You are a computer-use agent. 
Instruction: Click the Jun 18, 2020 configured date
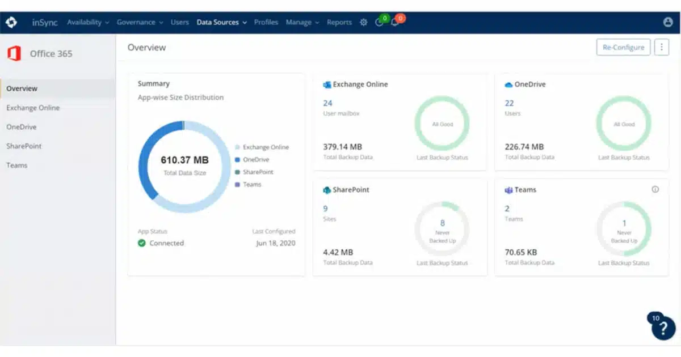(276, 243)
